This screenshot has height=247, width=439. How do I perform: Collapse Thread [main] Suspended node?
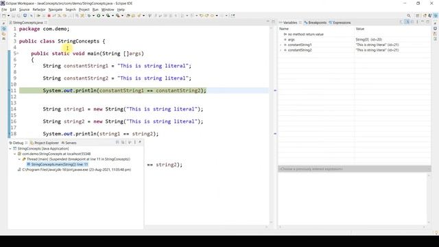tap(19, 159)
